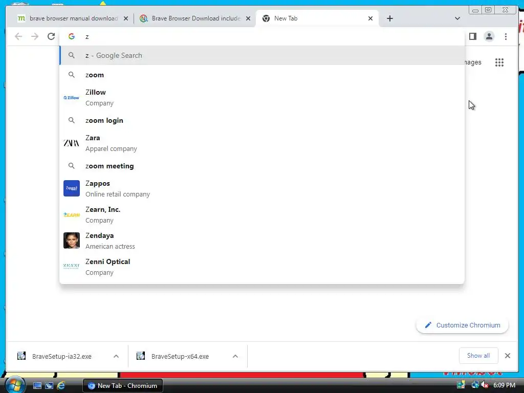The image size is (524, 393).
Task: Open the Chromium three-dot menu
Action: tap(506, 36)
